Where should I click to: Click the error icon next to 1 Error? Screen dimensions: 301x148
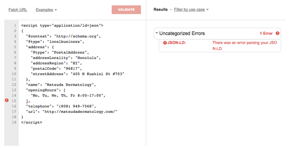point(277,33)
